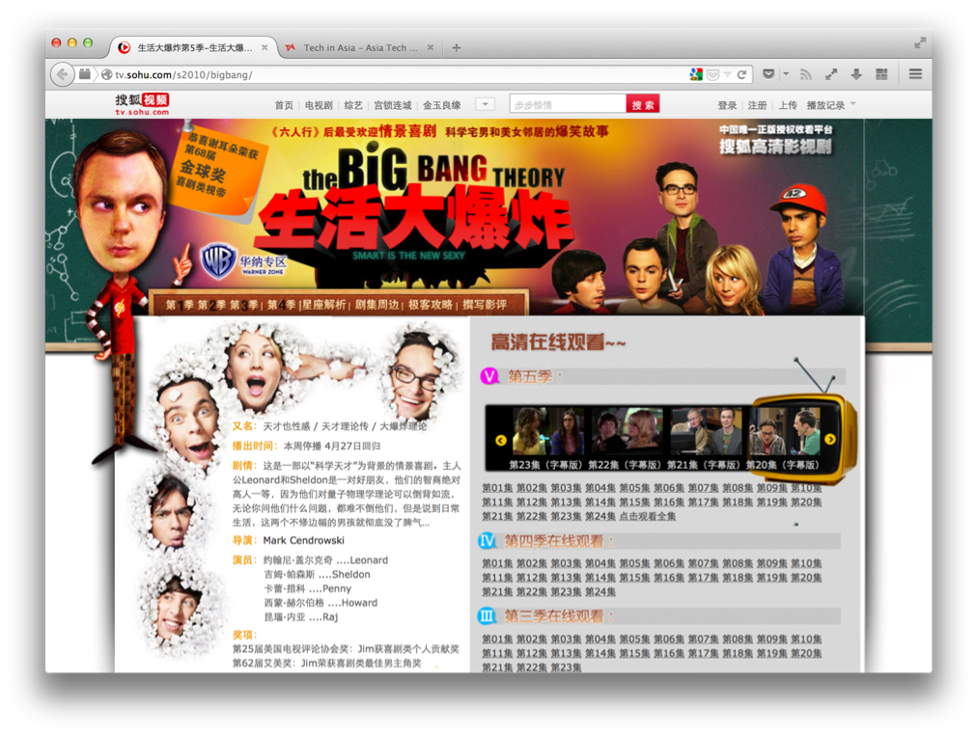The image size is (977, 735).
Task: Open thumbnail for 第20集（字幕版）
Action: [785, 432]
